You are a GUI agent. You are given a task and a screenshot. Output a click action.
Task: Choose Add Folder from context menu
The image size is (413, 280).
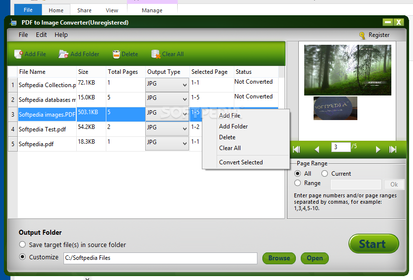(x=233, y=126)
